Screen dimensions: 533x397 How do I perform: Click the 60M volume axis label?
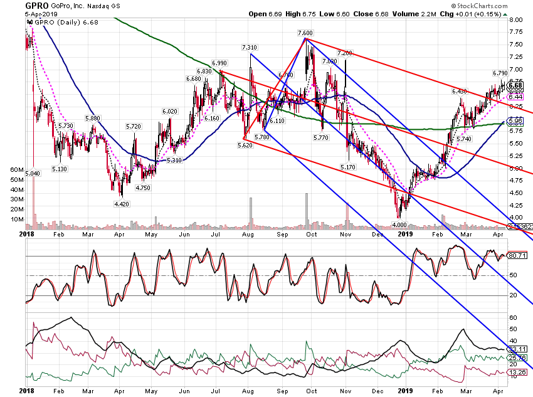coord(17,170)
